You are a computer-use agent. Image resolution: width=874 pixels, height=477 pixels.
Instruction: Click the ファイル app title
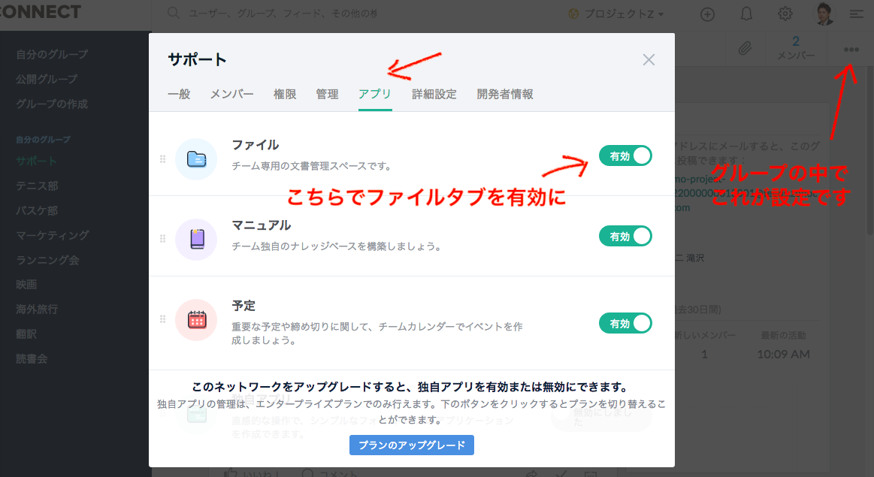[x=256, y=145]
